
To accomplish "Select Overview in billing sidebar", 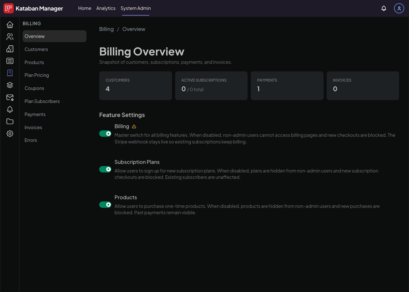I will (55, 36).
